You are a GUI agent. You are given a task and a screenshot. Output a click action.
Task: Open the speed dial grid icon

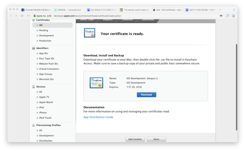point(28,16)
